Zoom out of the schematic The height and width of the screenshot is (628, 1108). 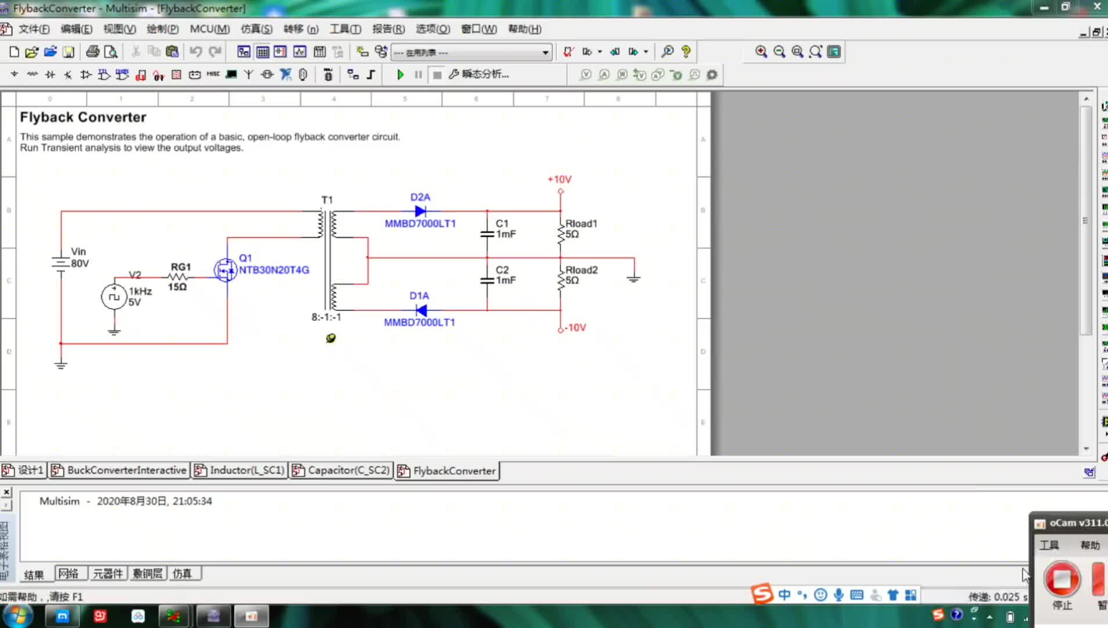780,52
